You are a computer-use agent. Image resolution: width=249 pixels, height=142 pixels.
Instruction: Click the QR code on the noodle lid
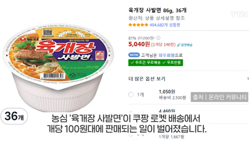click(48, 33)
